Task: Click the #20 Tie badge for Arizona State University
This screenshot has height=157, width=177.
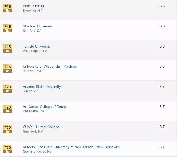Action: click(x=8, y=89)
